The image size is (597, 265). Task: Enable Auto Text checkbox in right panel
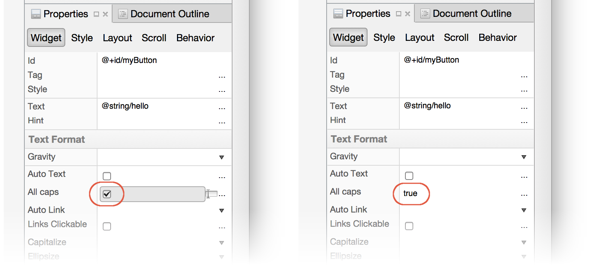point(409,176)
